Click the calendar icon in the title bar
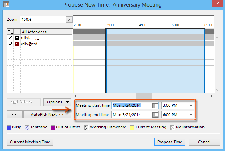 point(6,5)
